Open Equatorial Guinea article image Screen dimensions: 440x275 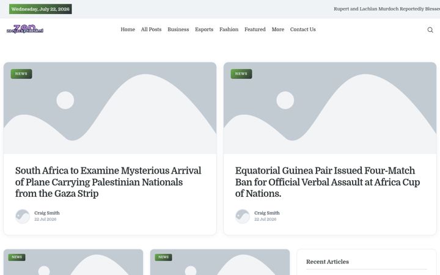330,108
